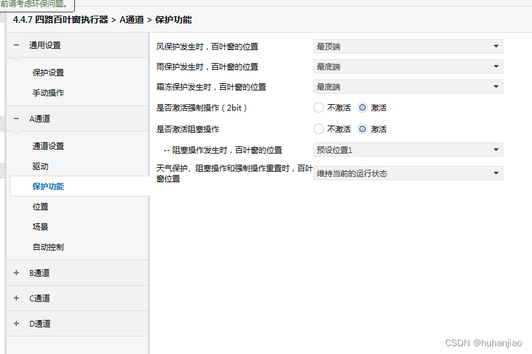The width and height of the screenshot is (532, 354).
Task: Open 霜冻保护 position dropdown
Action: 407,87
